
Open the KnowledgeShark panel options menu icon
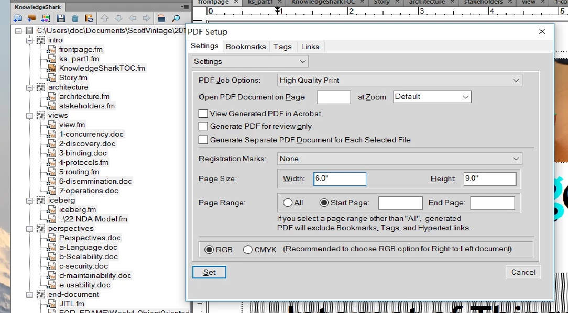coord(185,7)
